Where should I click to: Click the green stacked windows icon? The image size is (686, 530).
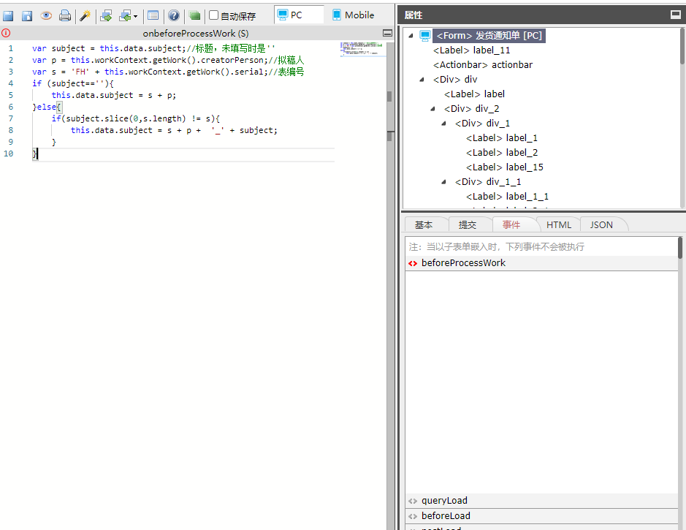point(194,15)
